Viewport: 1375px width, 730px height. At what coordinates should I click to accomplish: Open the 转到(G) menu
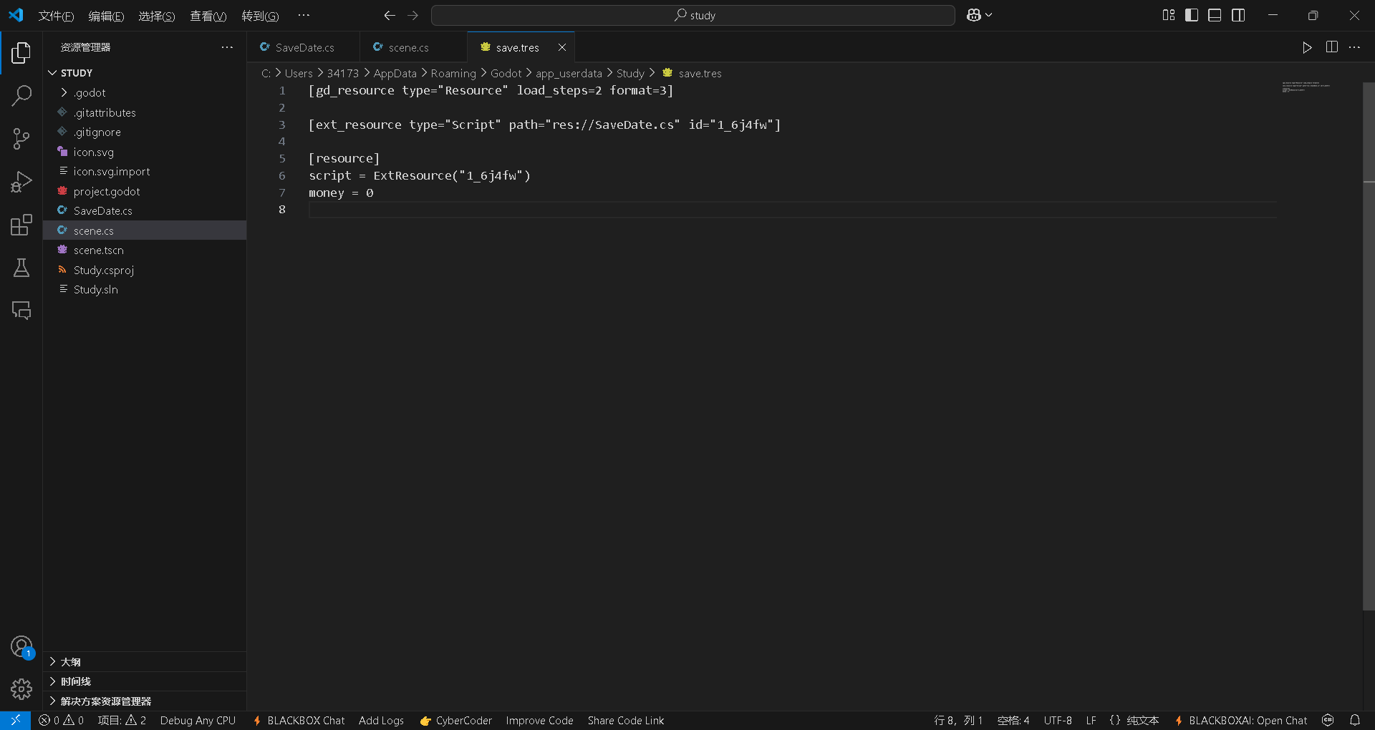260,16
